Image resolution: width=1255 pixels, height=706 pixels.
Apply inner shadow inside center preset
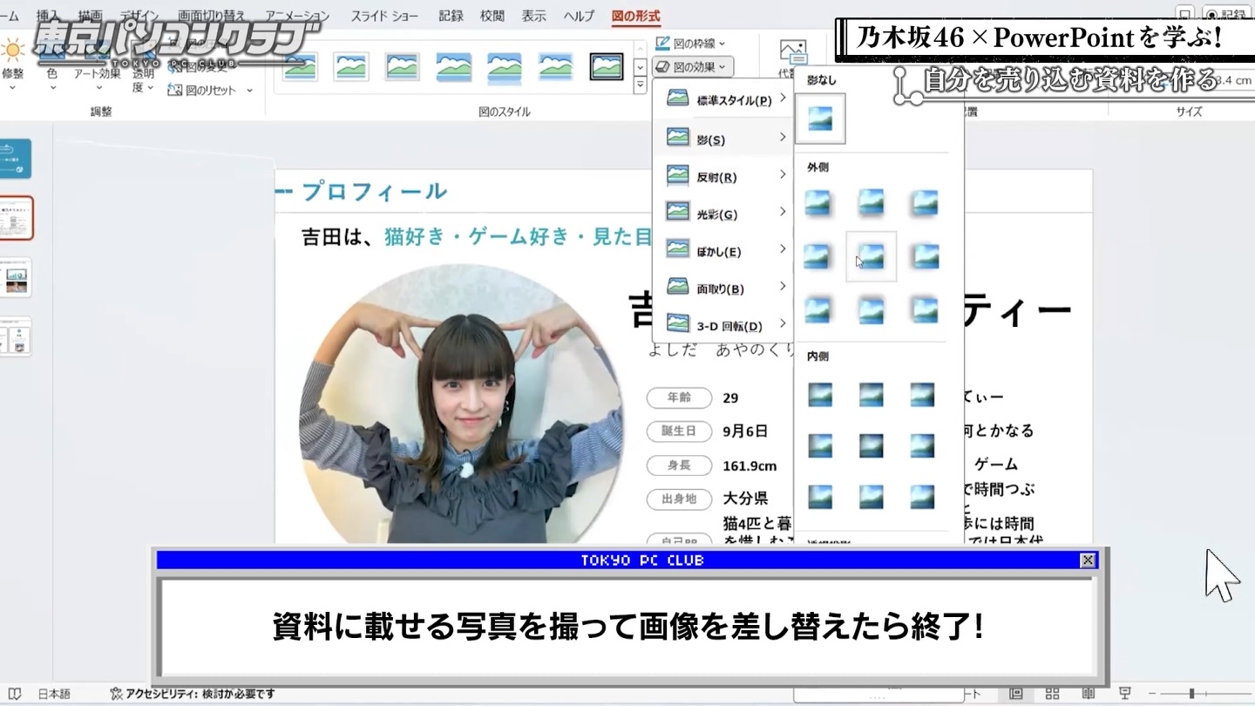[871, 446]
